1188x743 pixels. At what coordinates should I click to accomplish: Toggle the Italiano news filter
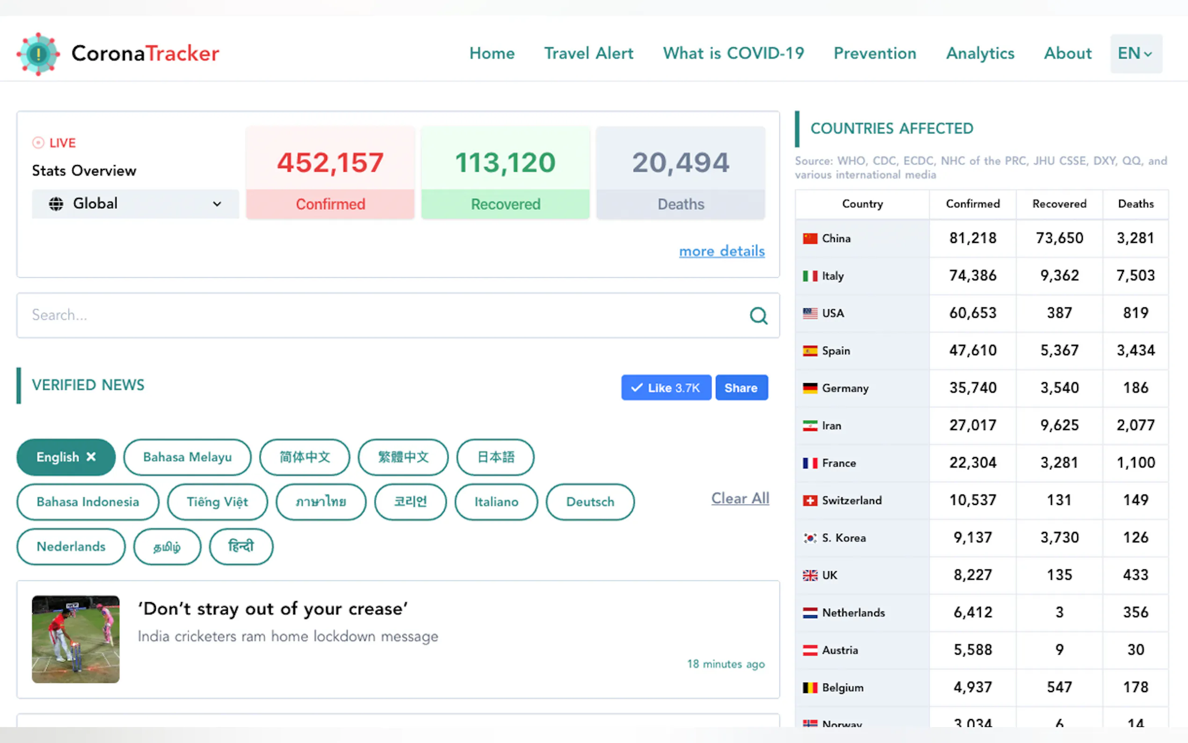[496, 502]
